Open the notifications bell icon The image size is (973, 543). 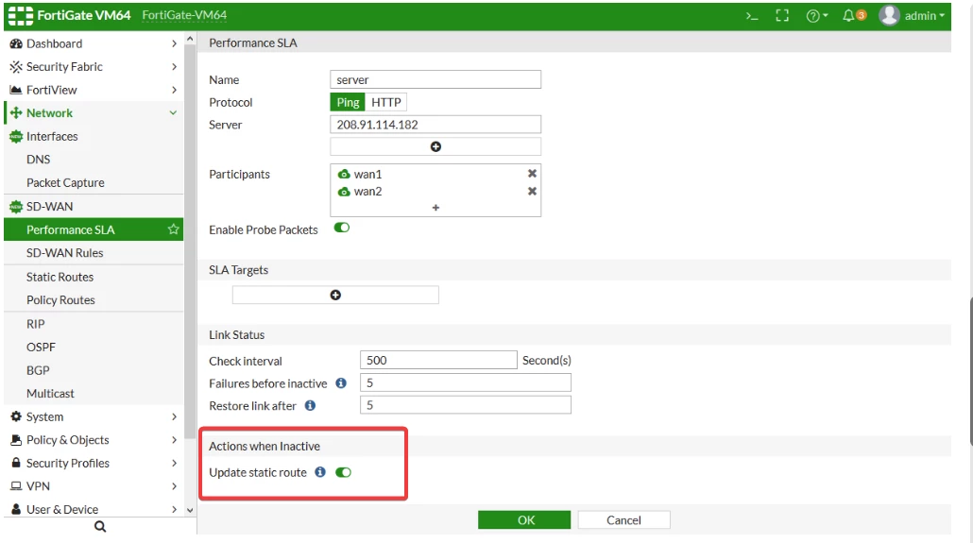point(854,15)
